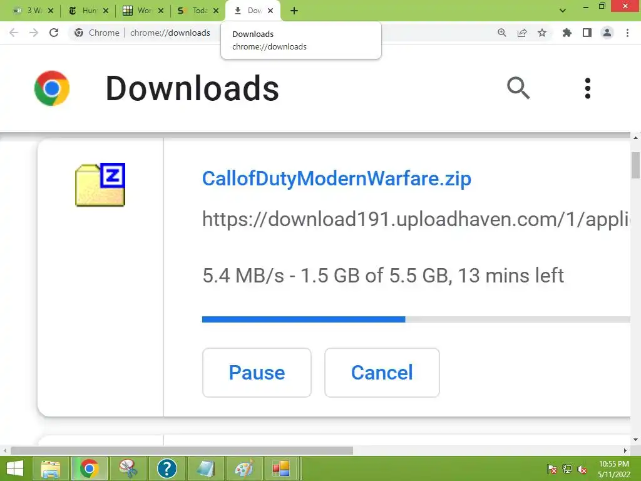Screen dimensions: 641x481
Task: Pause the download
Action: click(x=257, y=373)
